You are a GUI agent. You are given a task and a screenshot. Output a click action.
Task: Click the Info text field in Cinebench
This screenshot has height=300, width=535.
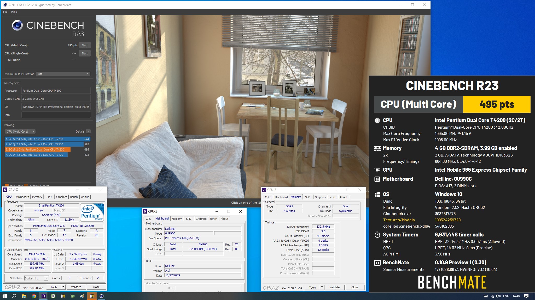(x=56, y=115)
